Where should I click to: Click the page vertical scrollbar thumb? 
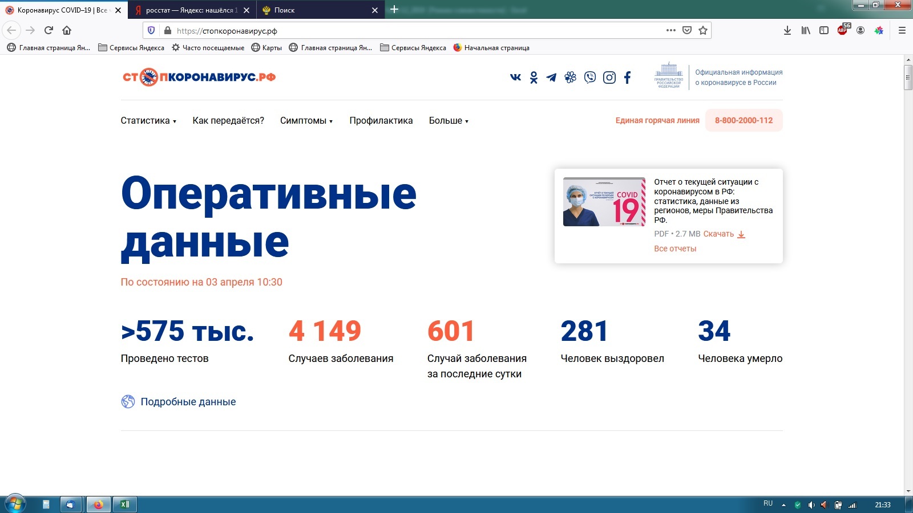[x=908, y=78]
